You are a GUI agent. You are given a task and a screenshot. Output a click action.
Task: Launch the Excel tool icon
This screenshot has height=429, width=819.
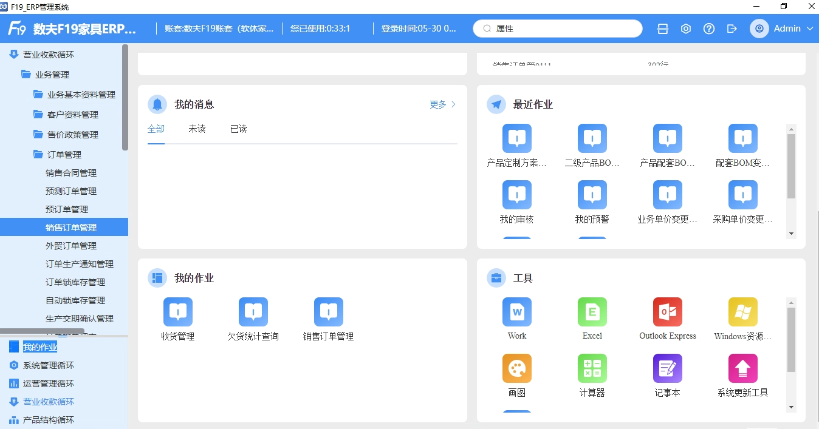pos(592,312)
